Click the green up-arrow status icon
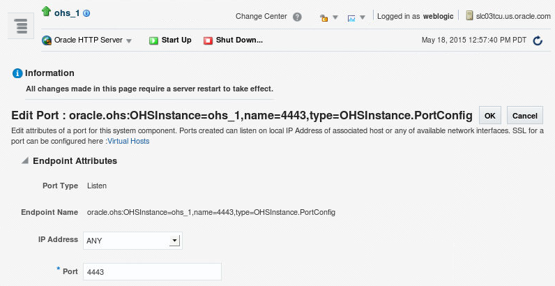The height and width of the screenshot is (286, 555). coord(47,11)
